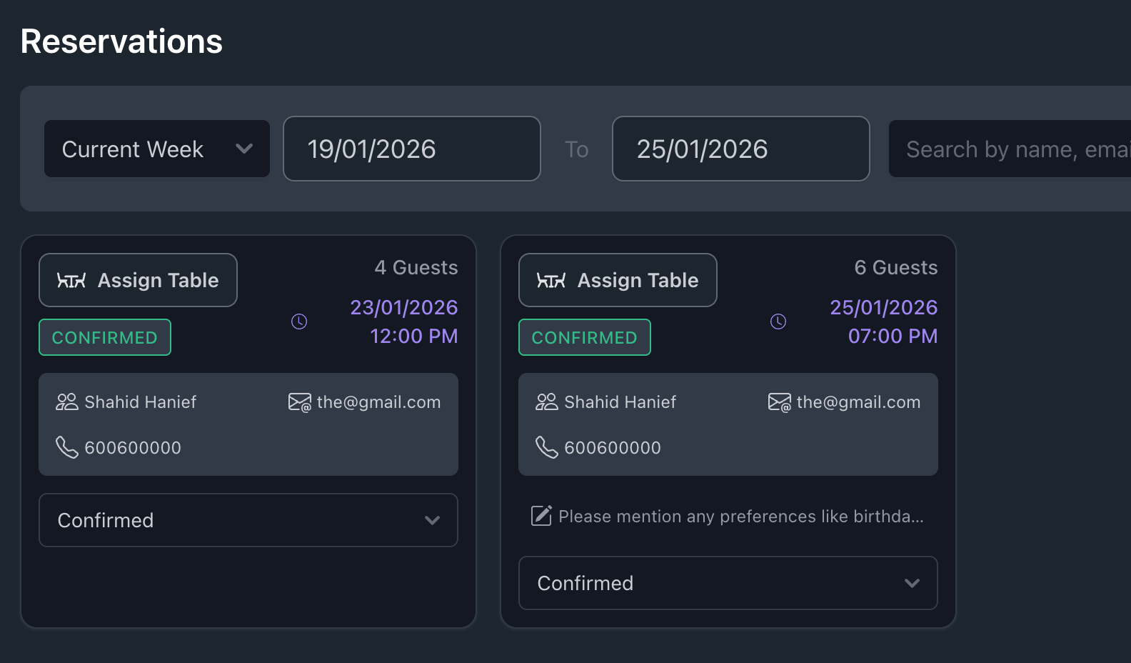Click phone icon in 6 Guests card
Image resolution: width=1131 pixels, height=663 pixels.
click(x=547, y=447)
